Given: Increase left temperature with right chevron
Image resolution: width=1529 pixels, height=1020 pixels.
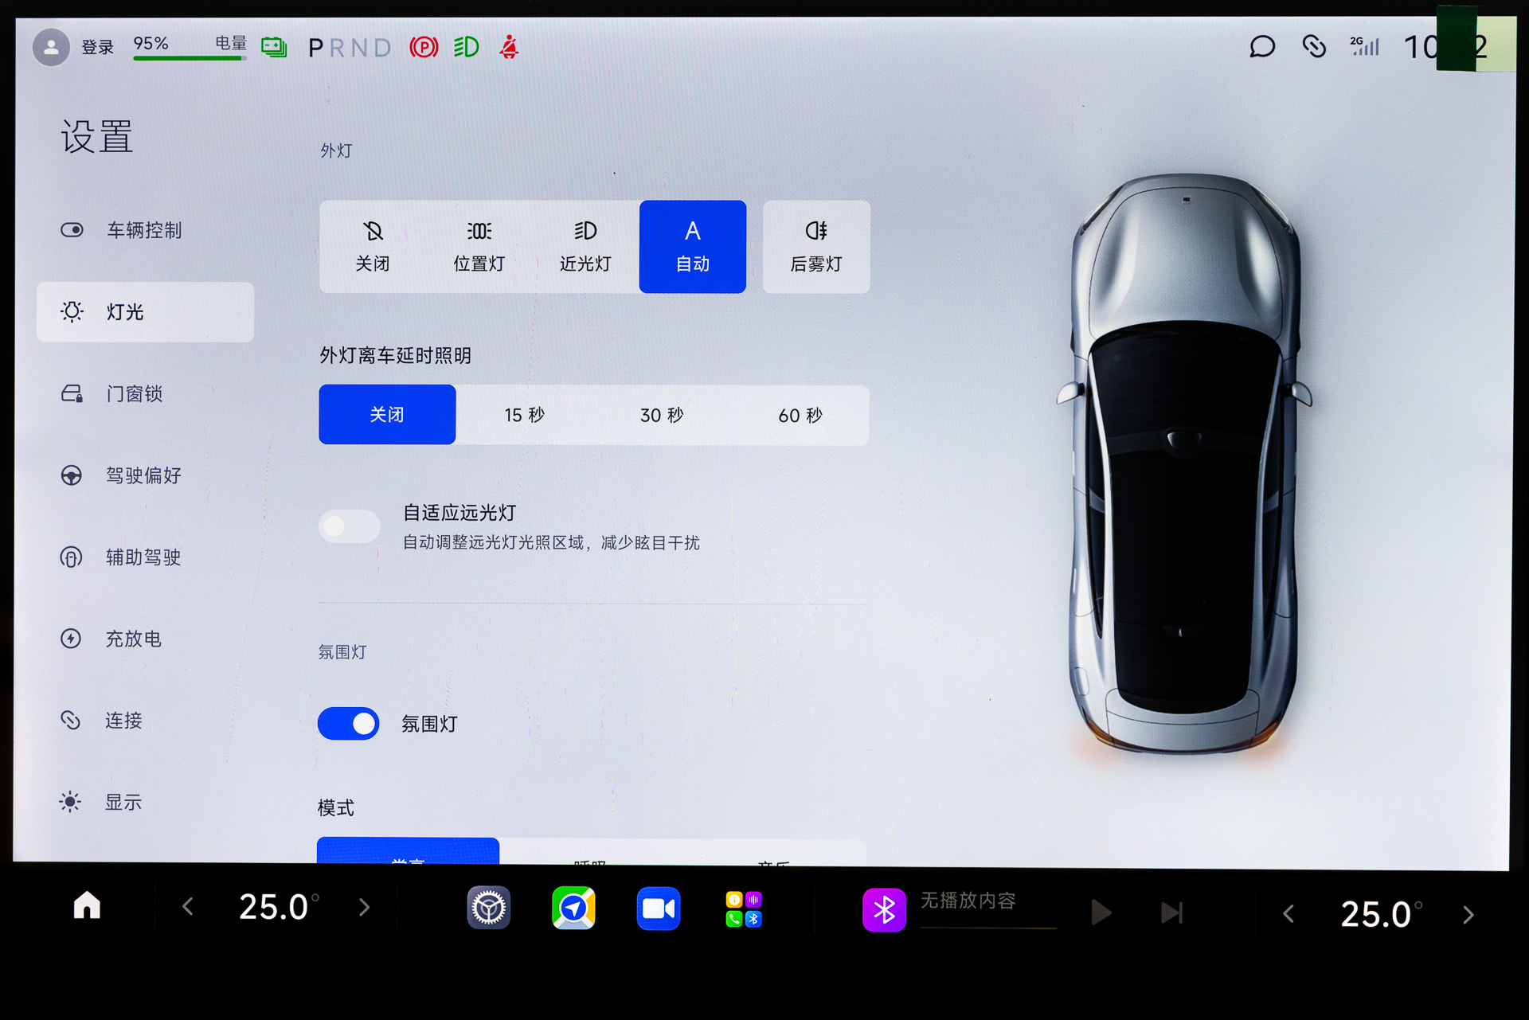Looking at the screenshot, I should [x=364, y=907].
